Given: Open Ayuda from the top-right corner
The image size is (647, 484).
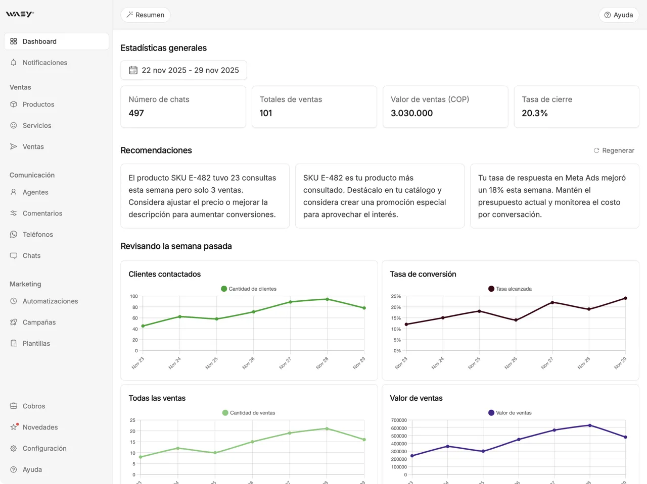Looking at the screenshot, I should [x=619, y=15].
